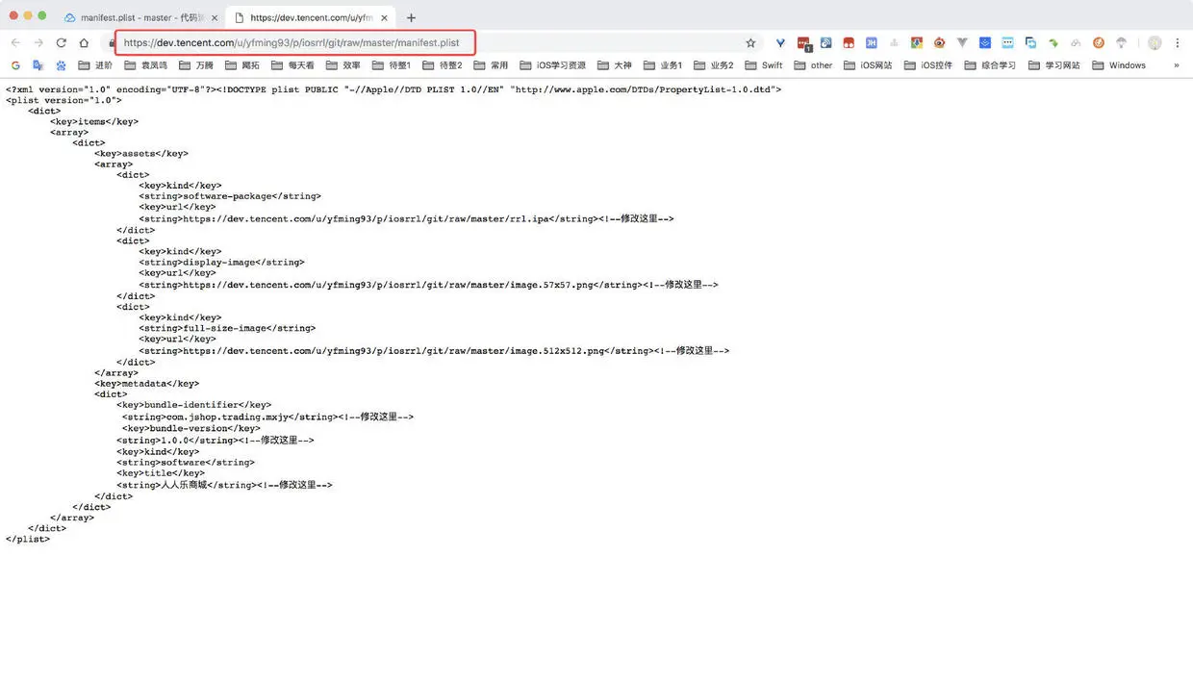The image size is (1193, 683).
Task: Open the gray V extension
Action: tap(962, 43)
